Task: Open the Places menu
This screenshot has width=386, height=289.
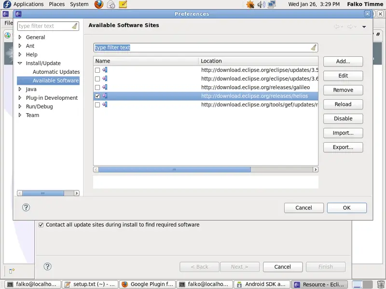Action: click(56, 4)
